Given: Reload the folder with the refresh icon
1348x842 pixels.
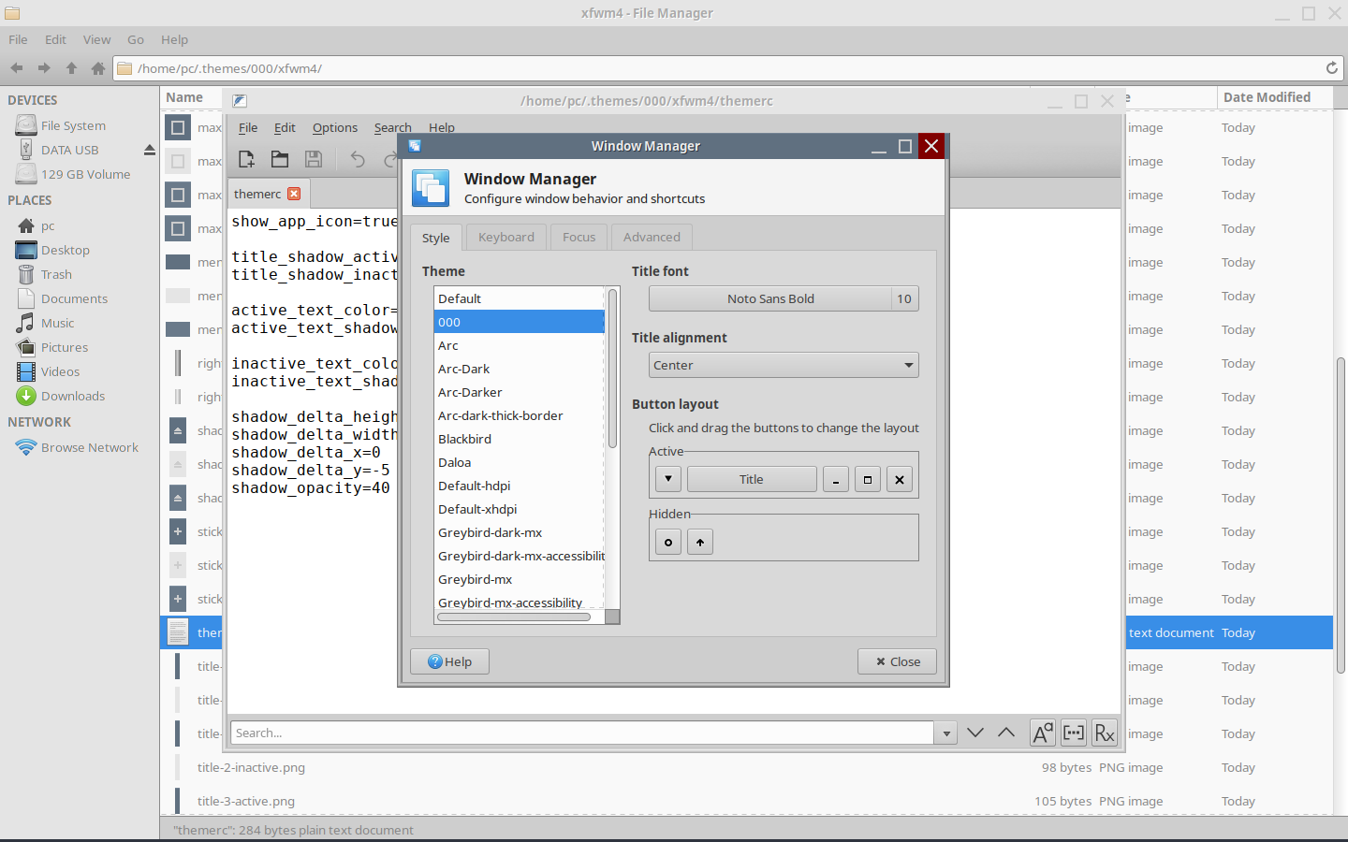Looking at the screenshot, I should [1331, 68].
